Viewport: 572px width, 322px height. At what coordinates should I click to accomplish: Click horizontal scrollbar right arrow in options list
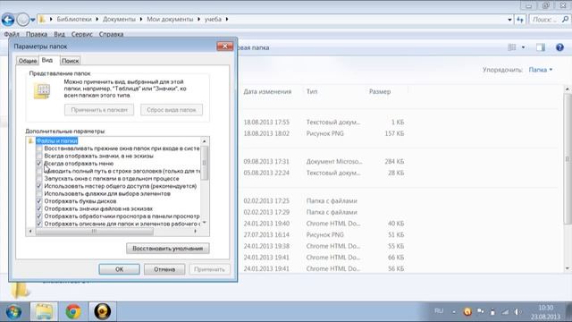tap(196, 231)
